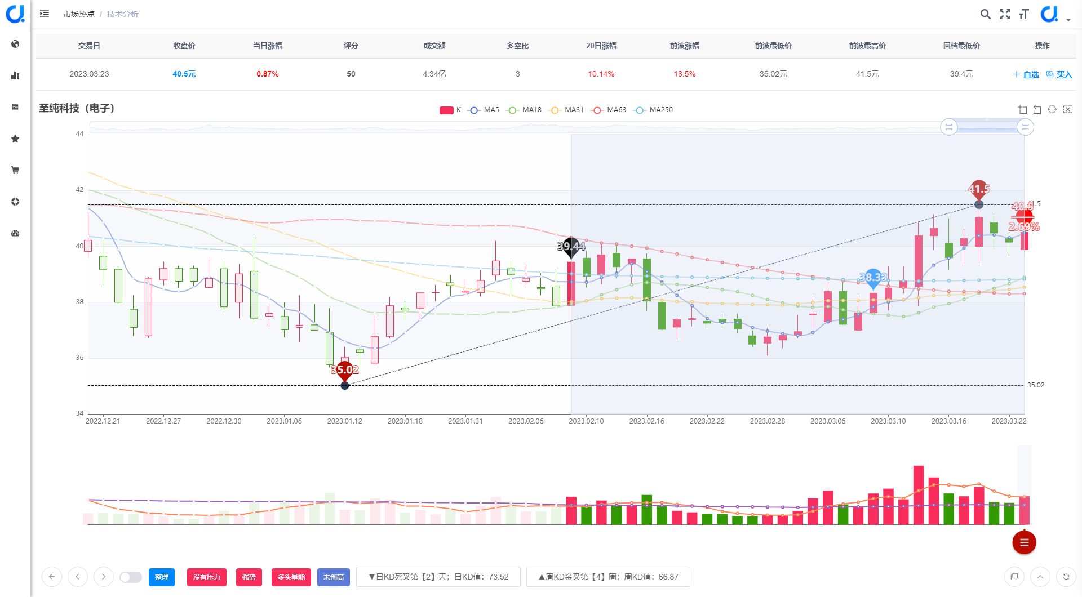Collapse the sidebar with the hamburger icon
The image size is (1082, 597).
tap(45, 14)
